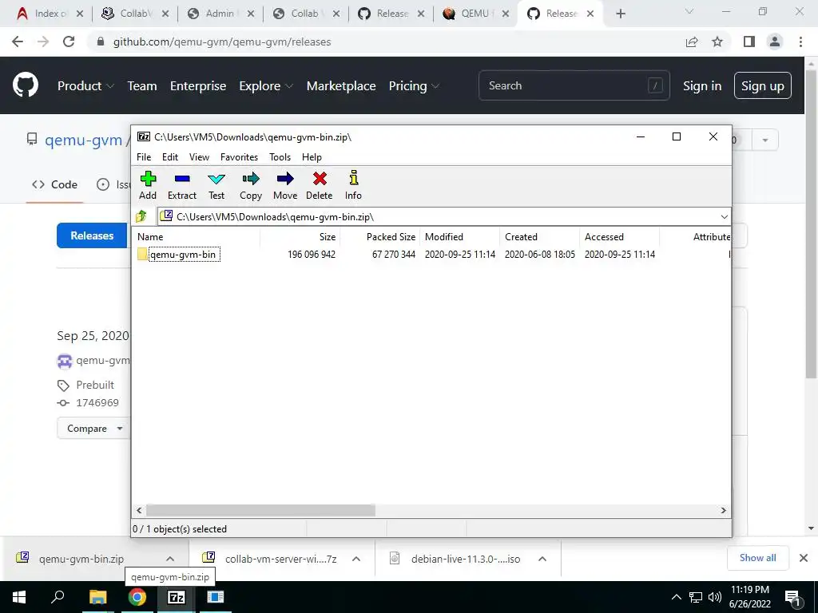The image size is (818, 613).
Task: Sort by the Packed Size column header
Action: point(391,236)
